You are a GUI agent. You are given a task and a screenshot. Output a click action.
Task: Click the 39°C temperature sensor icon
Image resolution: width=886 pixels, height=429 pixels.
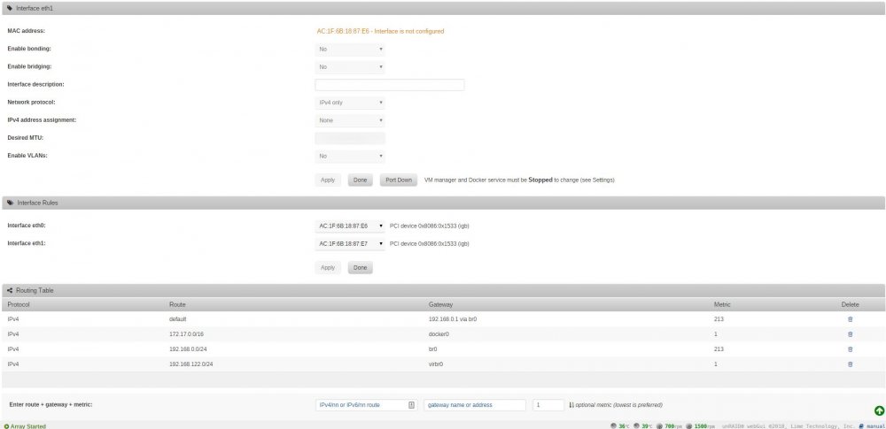(x=636, y=426)
